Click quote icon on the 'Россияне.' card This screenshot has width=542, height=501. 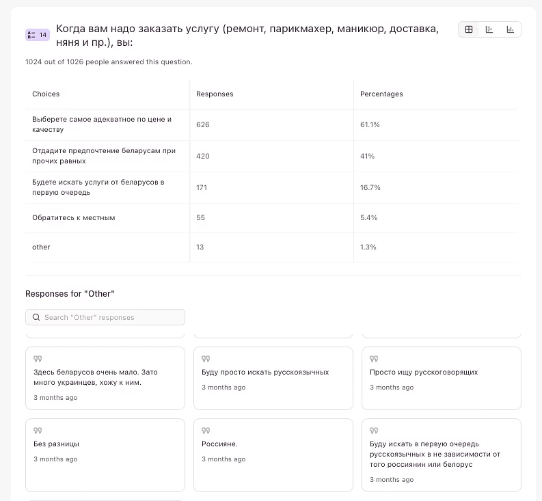[x=206, y=431]
